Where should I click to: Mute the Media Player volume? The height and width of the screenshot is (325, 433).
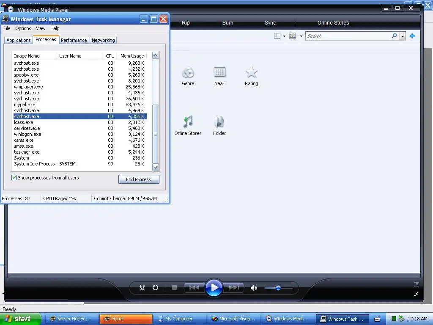[x=254, y=288]
